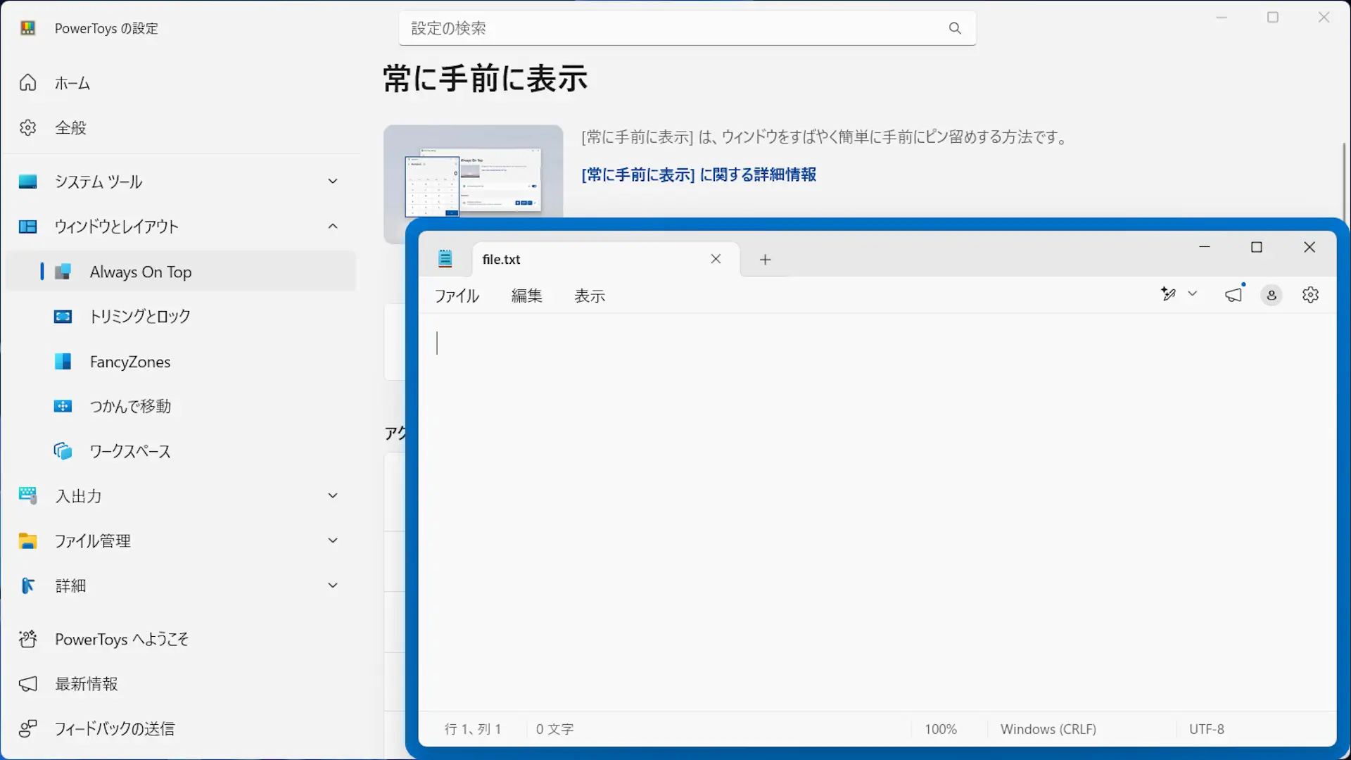Viewport: 1351px width, 760px height.
Task: Click the PowerToys page vertical scrollbar
Action: (1344, 180)
